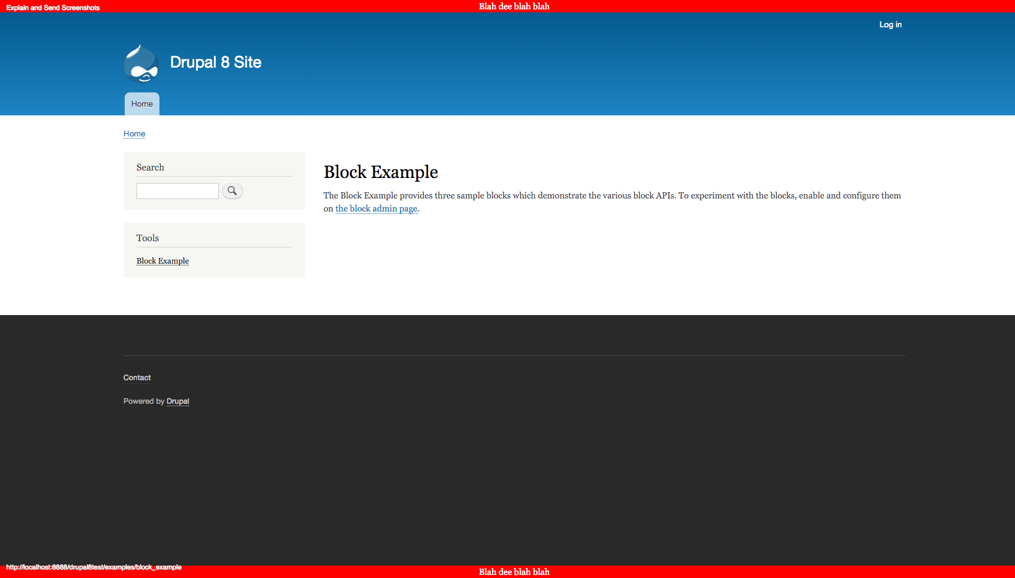Open the Log in link
Viewport: 1015px width, 578px height.
tap(890, 25)
